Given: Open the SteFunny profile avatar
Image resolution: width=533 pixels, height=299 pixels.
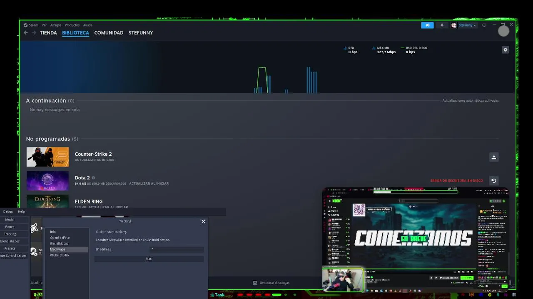Looking at the screenshot, I should click(454, 25).
